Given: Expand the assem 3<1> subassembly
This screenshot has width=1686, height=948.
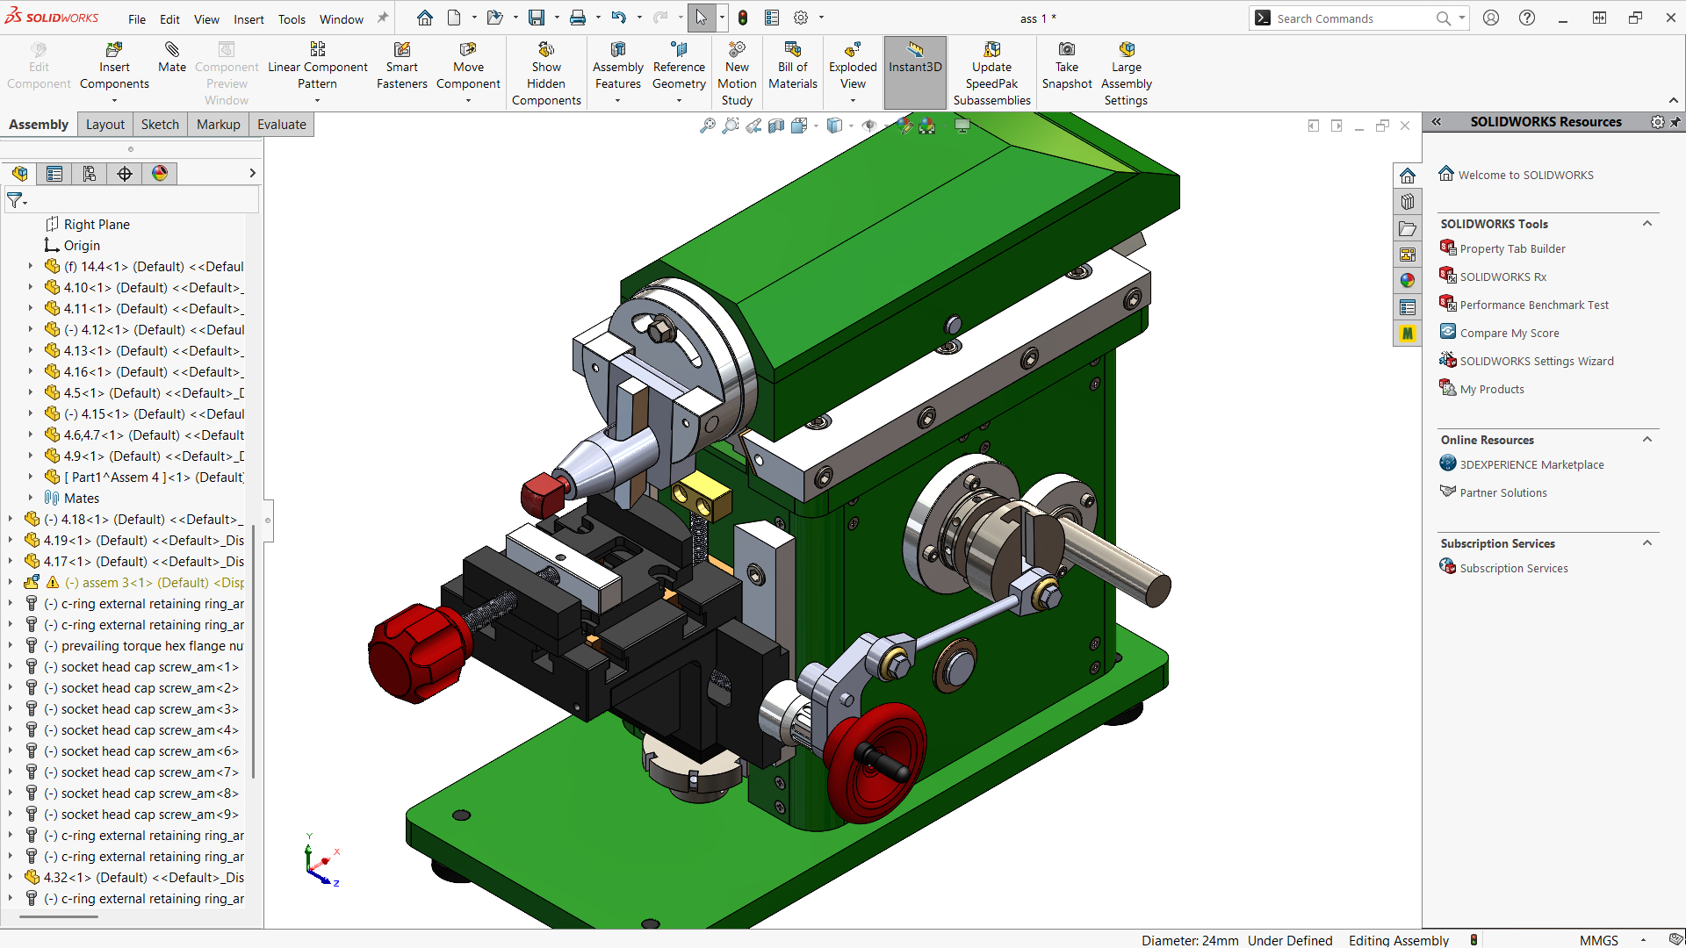Looking at the screenshot, I should [11, 582].
